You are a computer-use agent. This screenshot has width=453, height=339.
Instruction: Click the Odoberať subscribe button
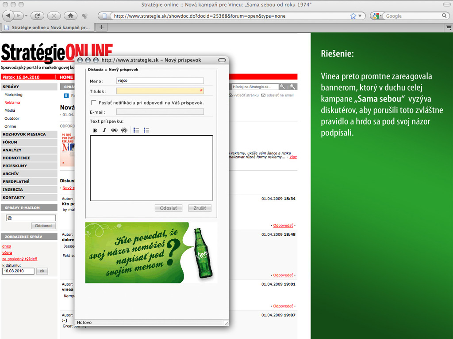point(44,226)
